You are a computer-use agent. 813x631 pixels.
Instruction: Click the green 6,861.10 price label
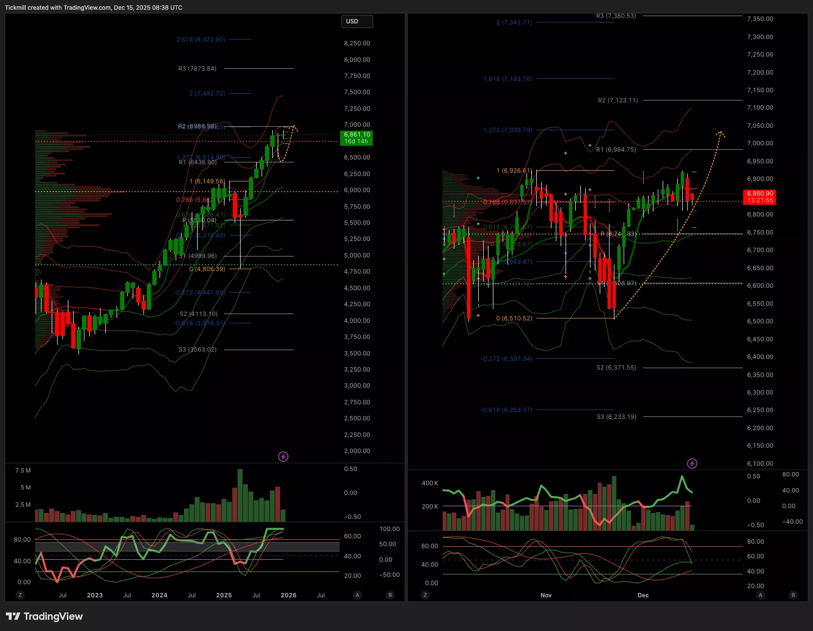356,138
